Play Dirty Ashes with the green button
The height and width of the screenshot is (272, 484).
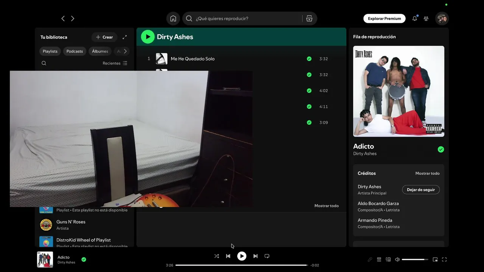148,37
